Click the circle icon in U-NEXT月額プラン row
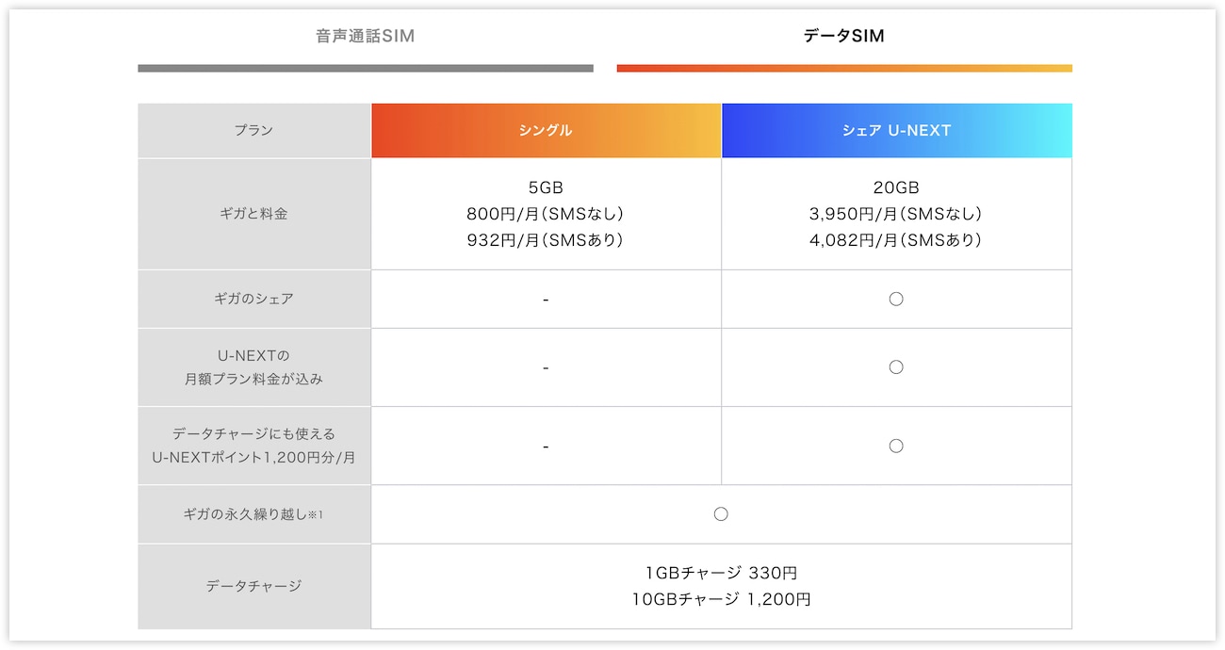This screenshot has height=650, width=1225. point(896,367)
